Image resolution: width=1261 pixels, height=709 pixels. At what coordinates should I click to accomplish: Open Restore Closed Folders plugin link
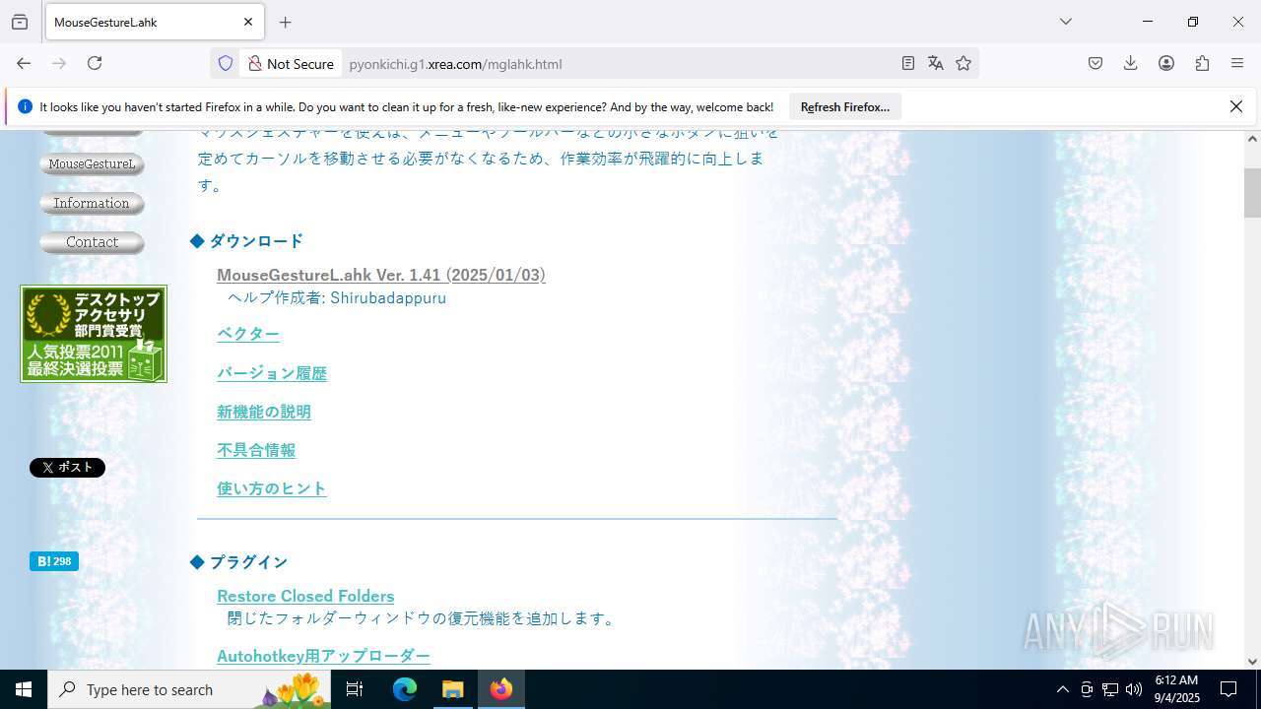click(x=305, y=596)
